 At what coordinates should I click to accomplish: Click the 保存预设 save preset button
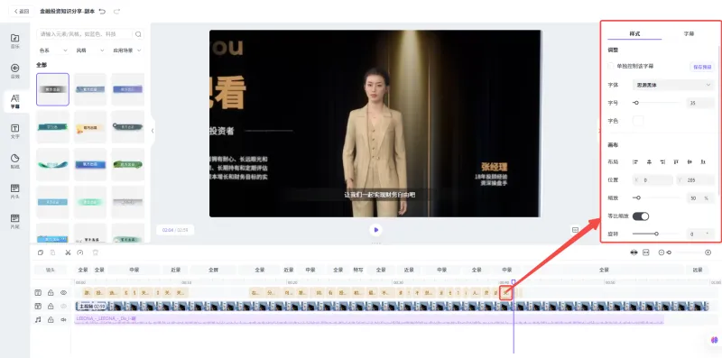702,67
